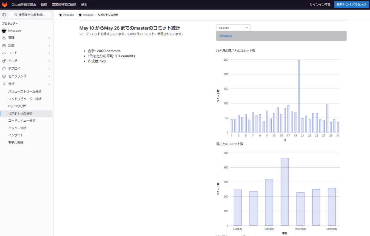Click inkscape link in gray banner

coord(226,36)
